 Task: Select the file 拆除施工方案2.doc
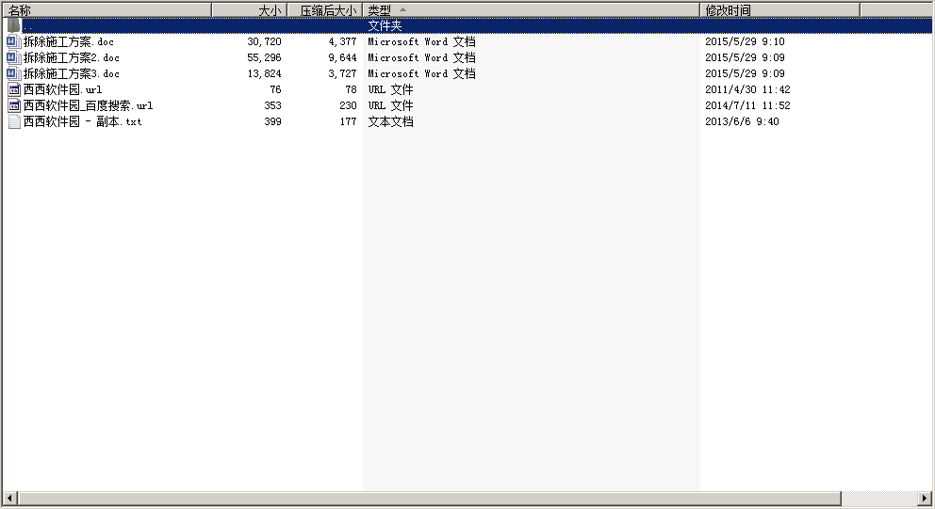pos(72,57)
